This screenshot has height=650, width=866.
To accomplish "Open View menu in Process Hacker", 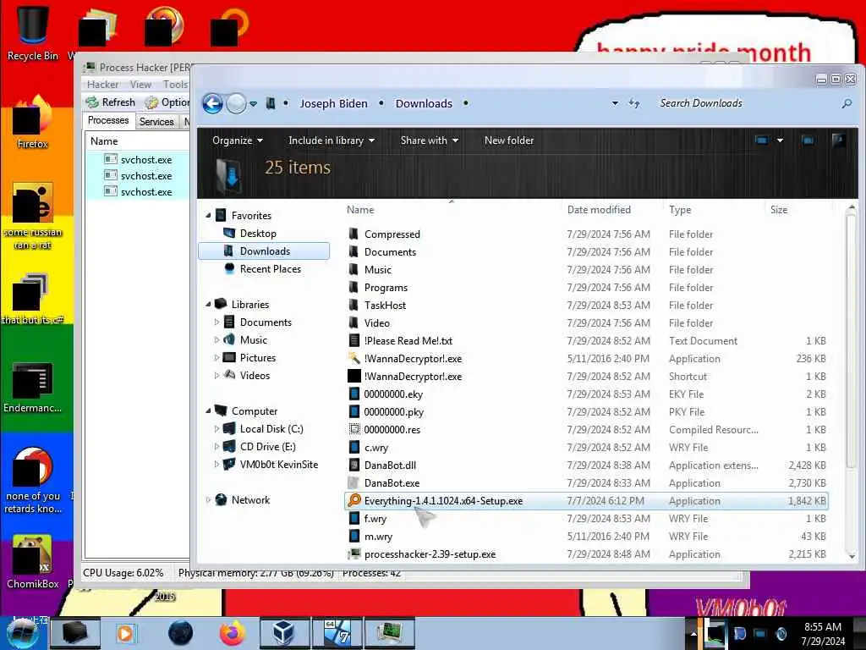I will click(x=140, y=85).
